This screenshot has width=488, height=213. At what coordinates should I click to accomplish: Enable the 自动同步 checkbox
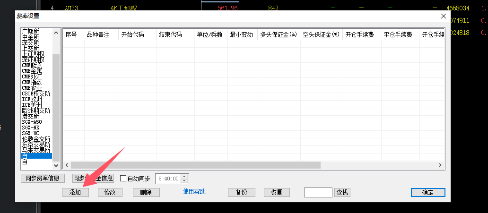[123, 179]
